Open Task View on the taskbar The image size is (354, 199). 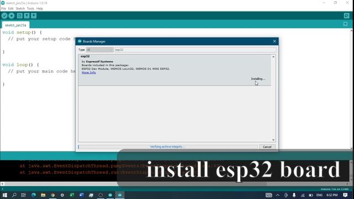click(x=23, y=195)
